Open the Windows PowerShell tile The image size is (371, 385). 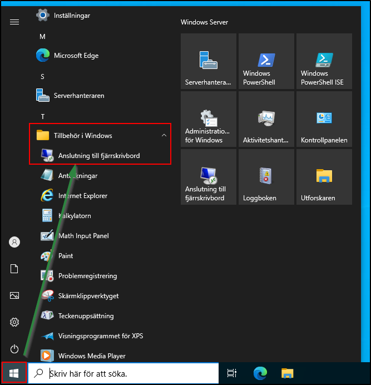pyautogui.click(x=266, y=61)
